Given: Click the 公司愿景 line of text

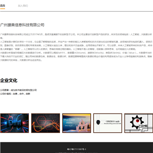Looking at the screenshot, I should tap(18, 90).
